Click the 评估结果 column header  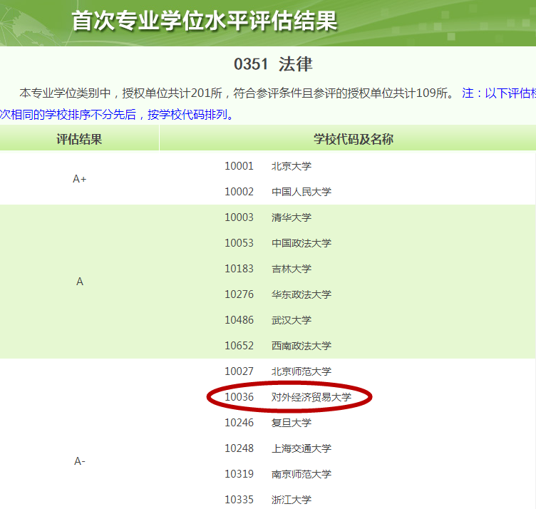(79, 139)
